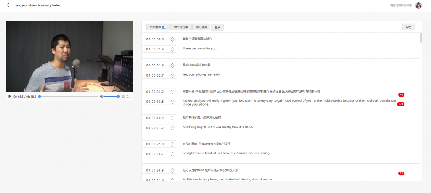Decrease the 00:00:10.9 timestamp
Screen dimensions: 431x193
tap(172, 120)
